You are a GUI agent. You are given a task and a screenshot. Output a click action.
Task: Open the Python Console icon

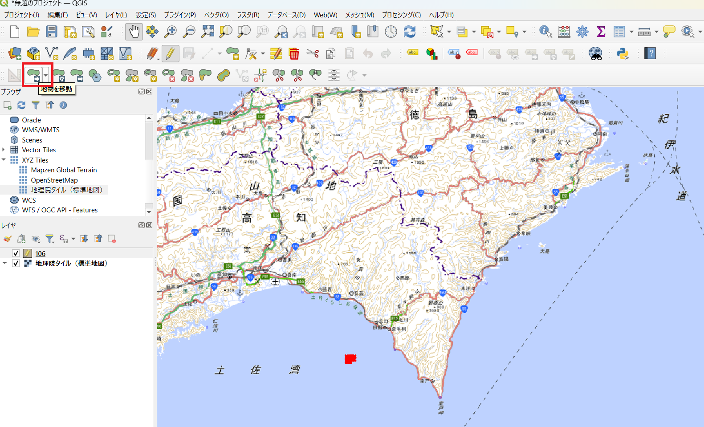(623, 54)
